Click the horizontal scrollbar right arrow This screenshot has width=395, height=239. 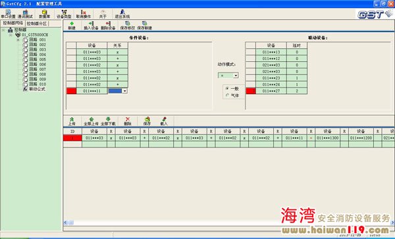pos(392,223)
